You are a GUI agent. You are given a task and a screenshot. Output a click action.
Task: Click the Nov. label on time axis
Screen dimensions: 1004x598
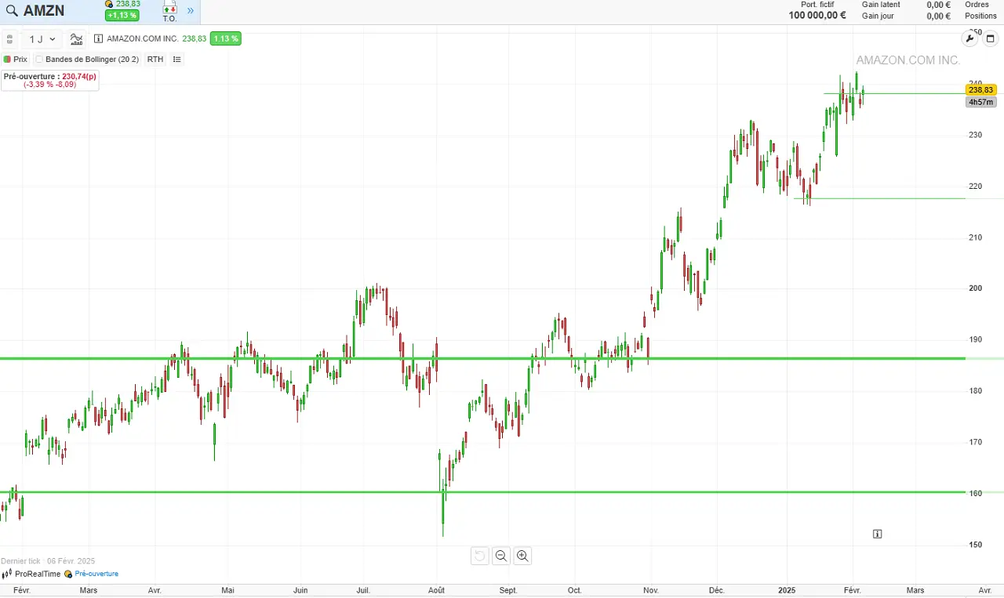[x=650, y=590]
